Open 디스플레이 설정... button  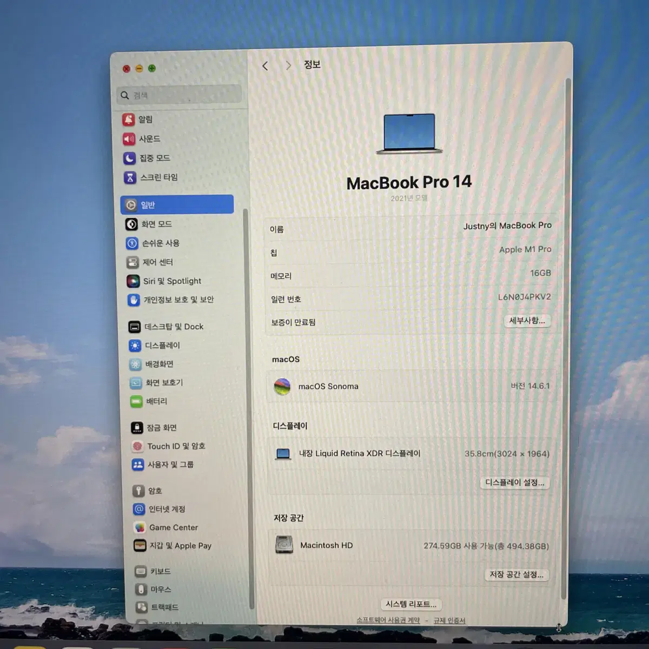(515, 482)
